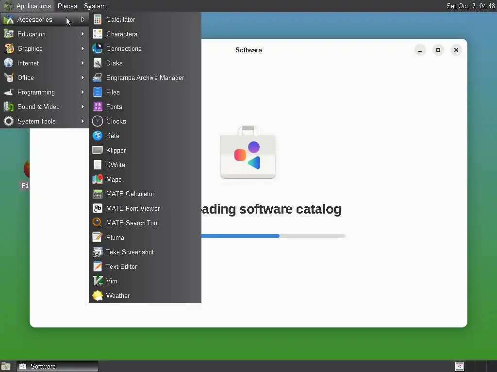
Task: Select the Education menu entry
Action: click(44, 34)
